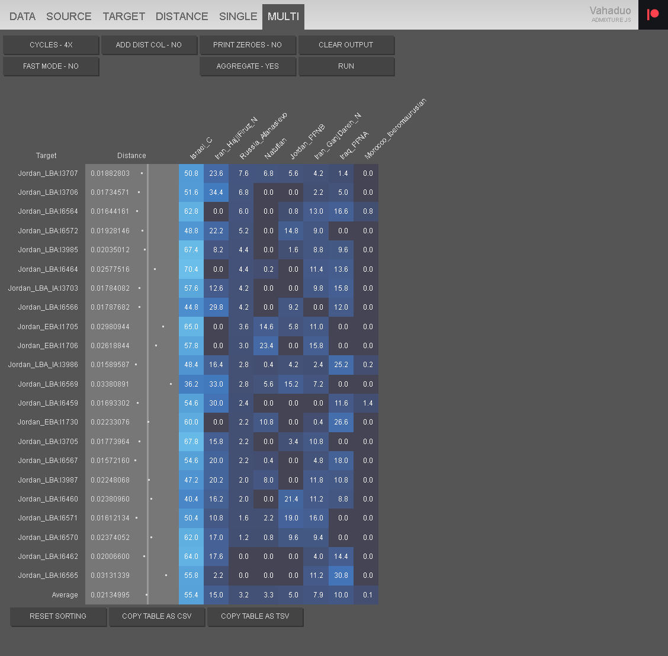Sort by the Iraq_PPNA column header
This screenshot has width=668, height=656.
coord(354,146)
